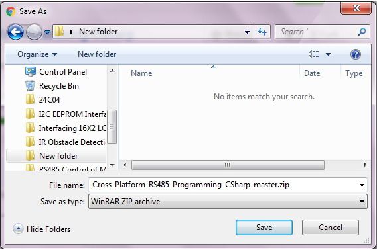
Task: Sort files by the Type column
Action: [x=354, y=73]
